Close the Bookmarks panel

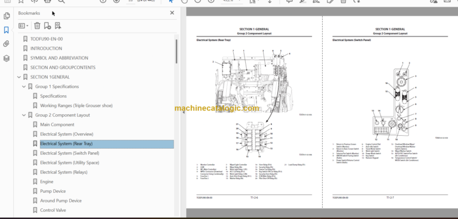pos(172,13)
